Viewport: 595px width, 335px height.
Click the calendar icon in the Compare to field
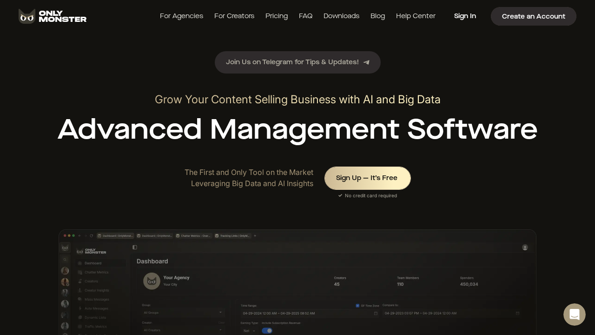point(517,313)
